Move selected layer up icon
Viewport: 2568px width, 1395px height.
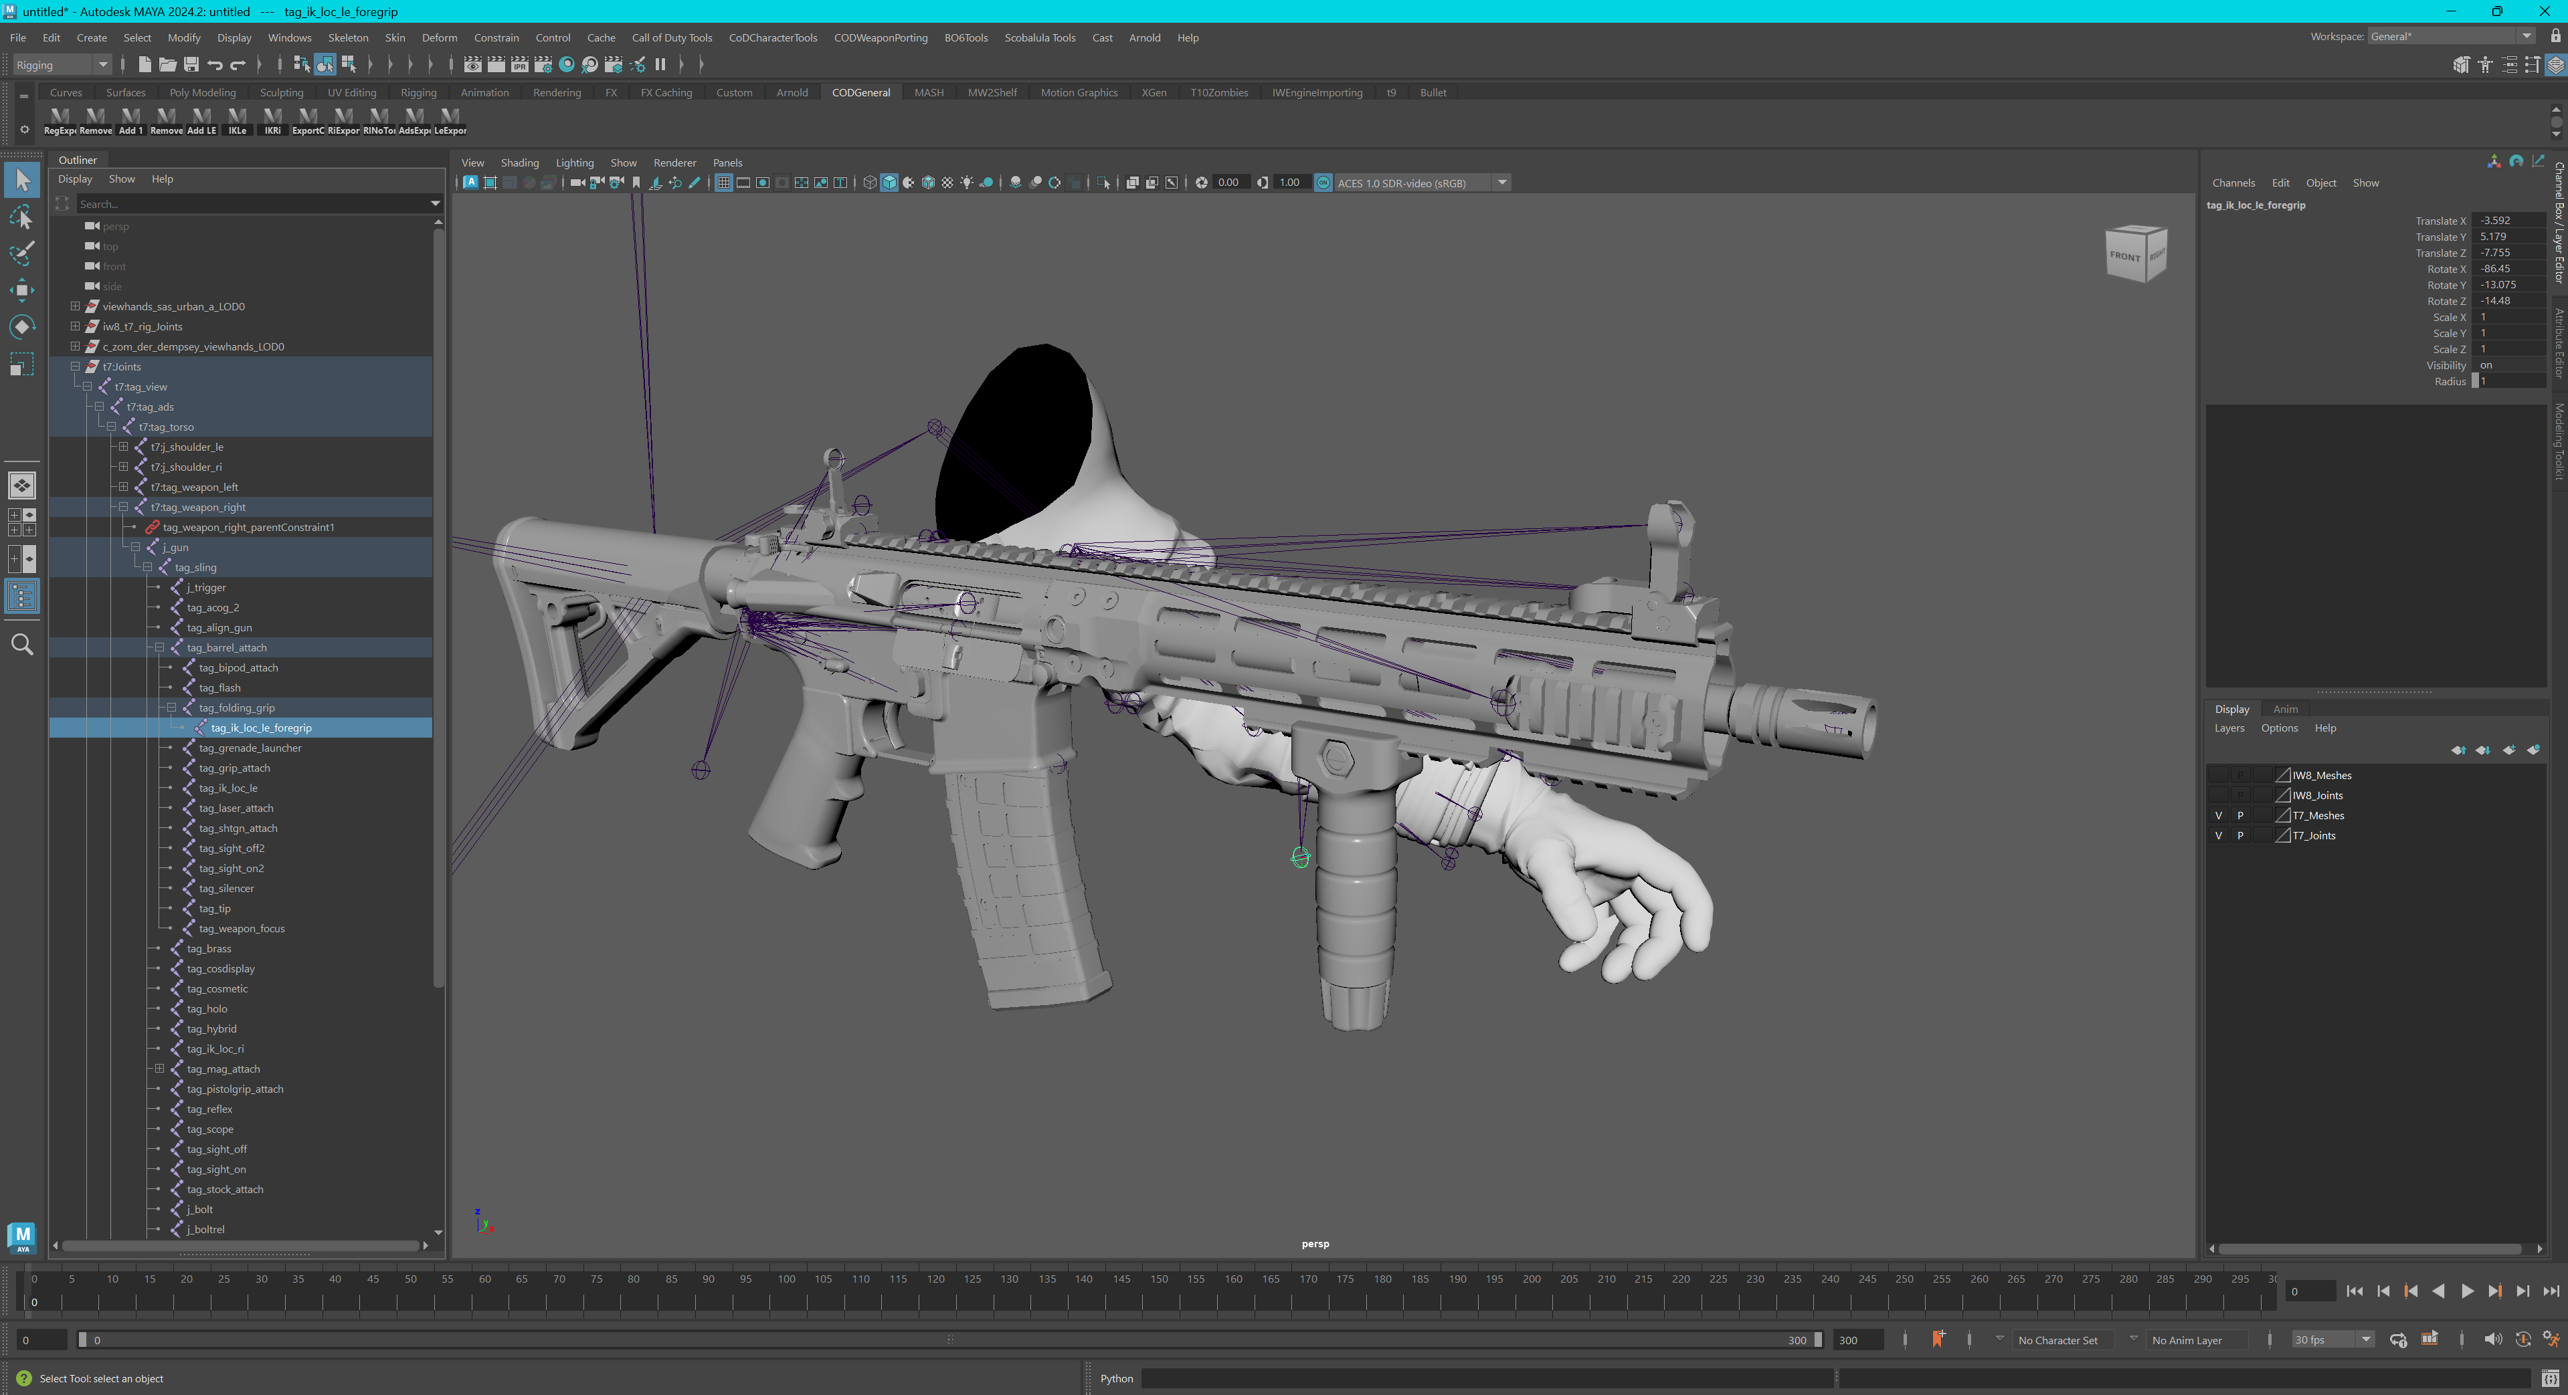point(2458,750)
